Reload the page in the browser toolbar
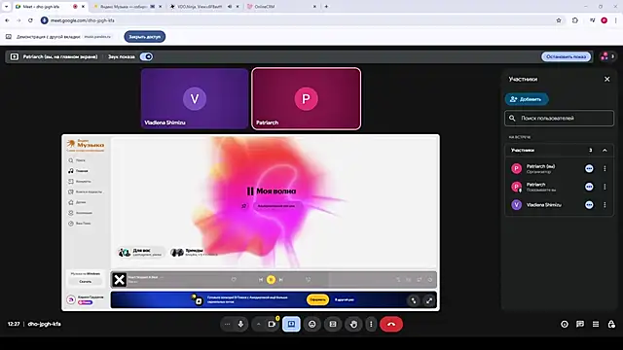The height and width of the screenshot is (350, 623). pos(30,20)
